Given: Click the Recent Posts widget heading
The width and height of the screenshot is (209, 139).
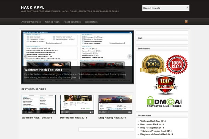Looking at the screenshot, I should click(144, 116).
